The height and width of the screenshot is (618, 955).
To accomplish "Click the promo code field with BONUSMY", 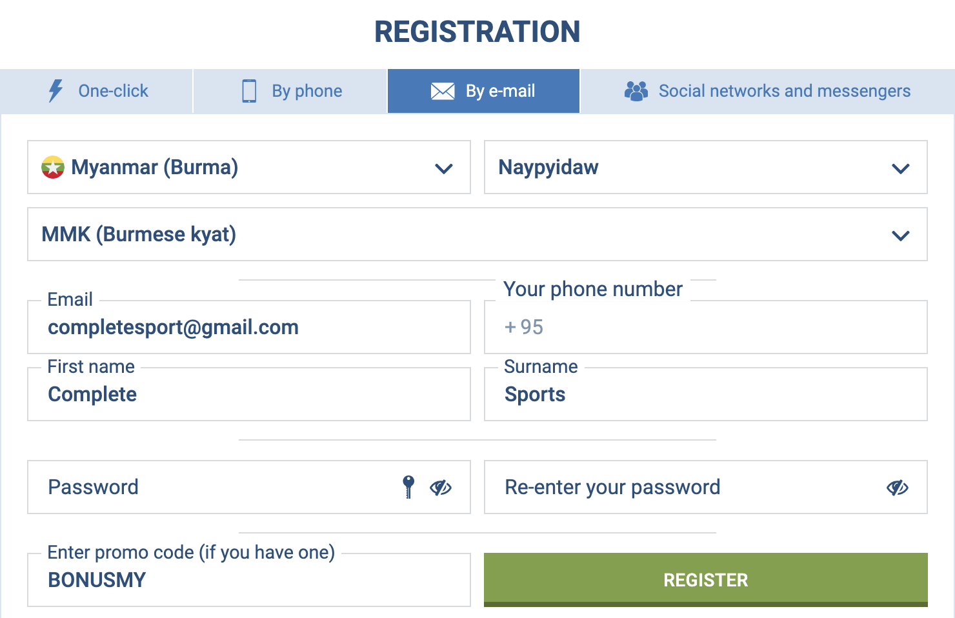I will 249,580.
